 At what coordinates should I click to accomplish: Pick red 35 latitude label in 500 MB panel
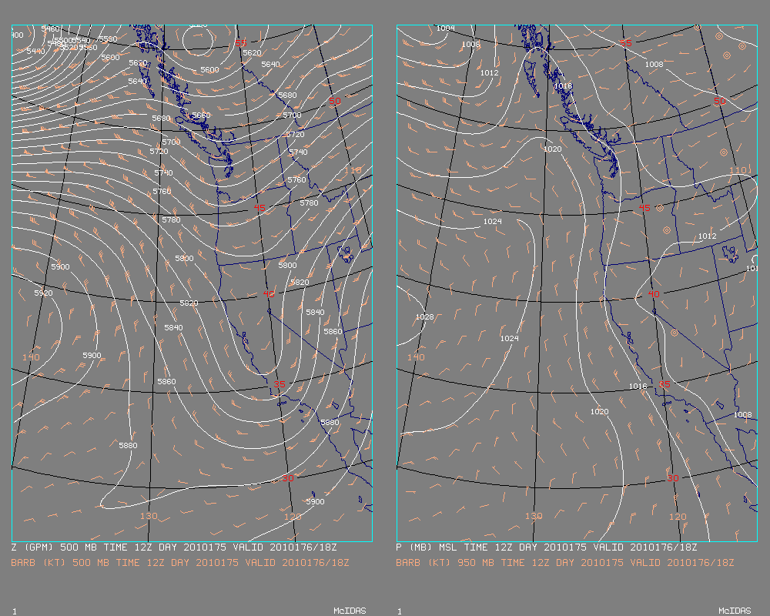(x=279, y=384)
